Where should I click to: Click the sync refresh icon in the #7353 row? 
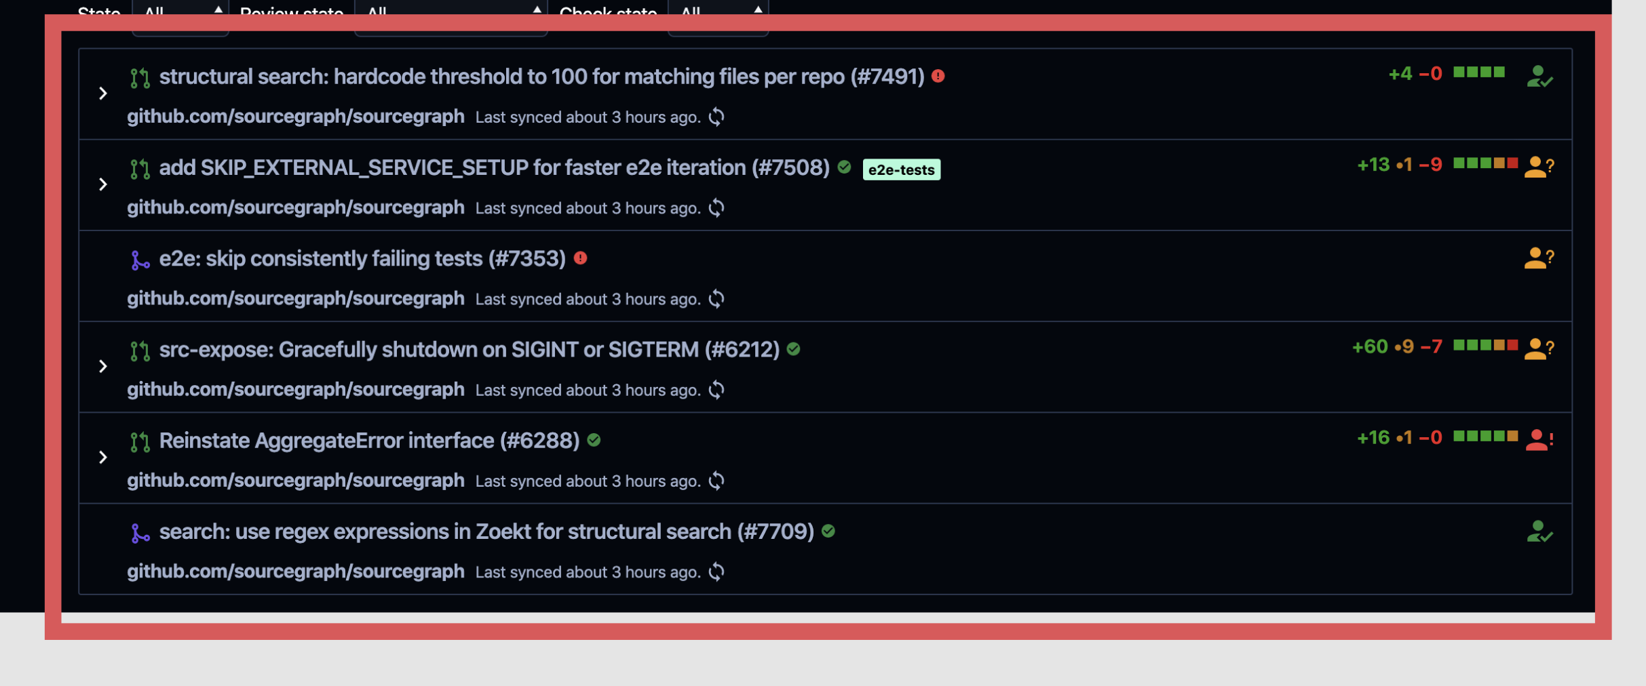point(716,299)
